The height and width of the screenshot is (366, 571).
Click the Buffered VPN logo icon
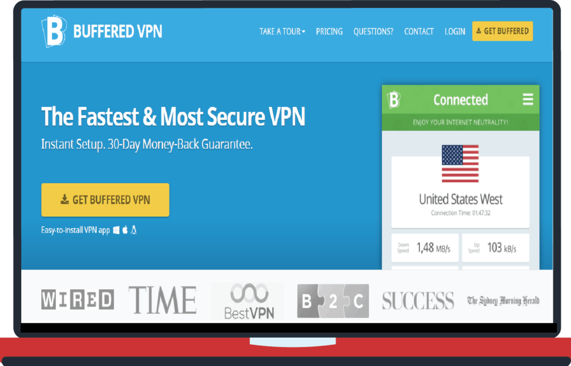54,31
